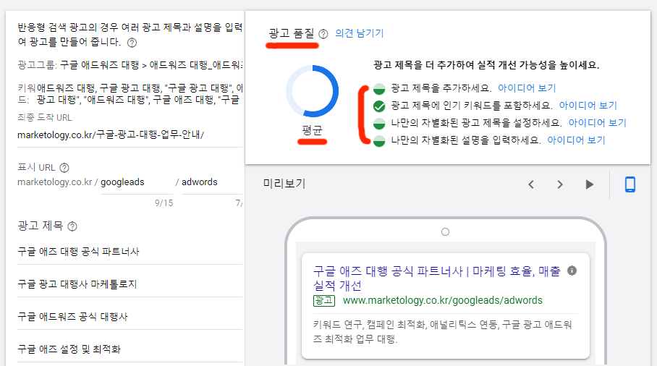The width and height of the screenshot is (657, 366).
Task: Edit headline 구글 광고 대행사 마케톨로지
Action: coord(130,284)
